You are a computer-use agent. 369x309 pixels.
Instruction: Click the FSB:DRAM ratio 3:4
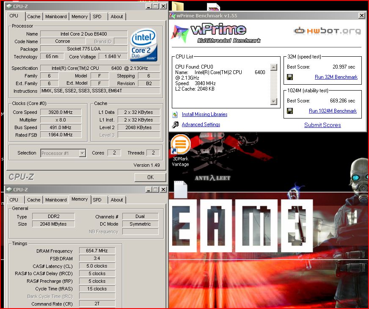pos(97,258)
